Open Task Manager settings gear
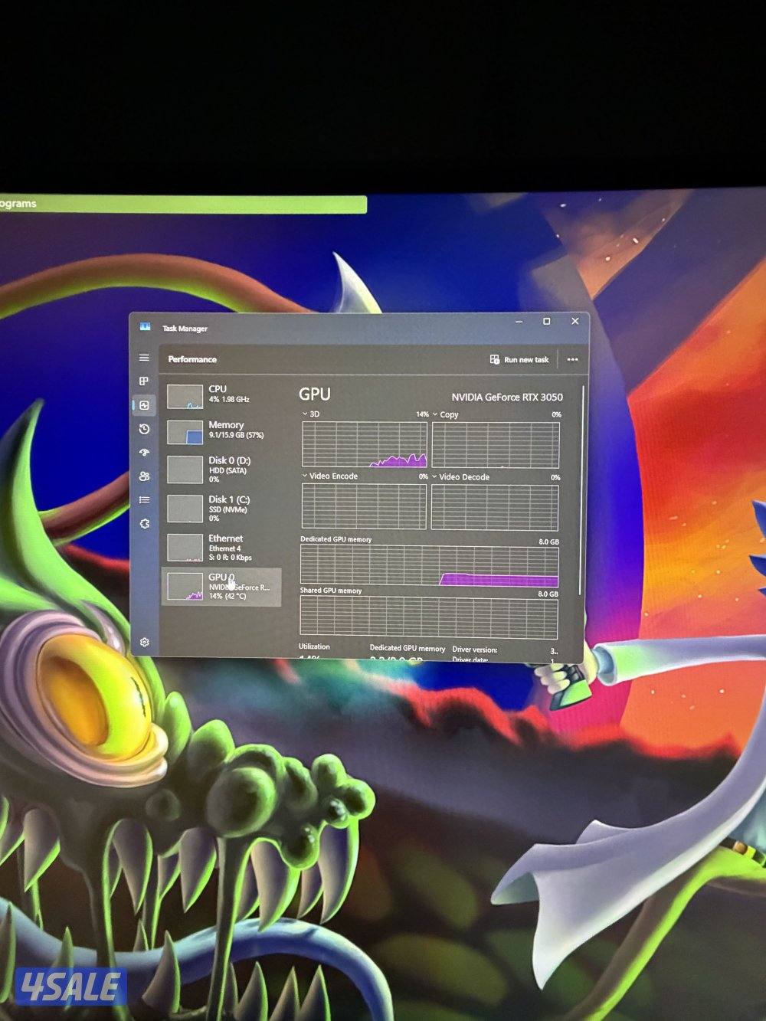The image size is (766, 1021). (x=144, y=642)
